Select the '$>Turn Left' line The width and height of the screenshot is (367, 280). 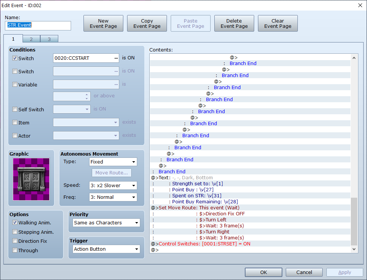point(250,219)
